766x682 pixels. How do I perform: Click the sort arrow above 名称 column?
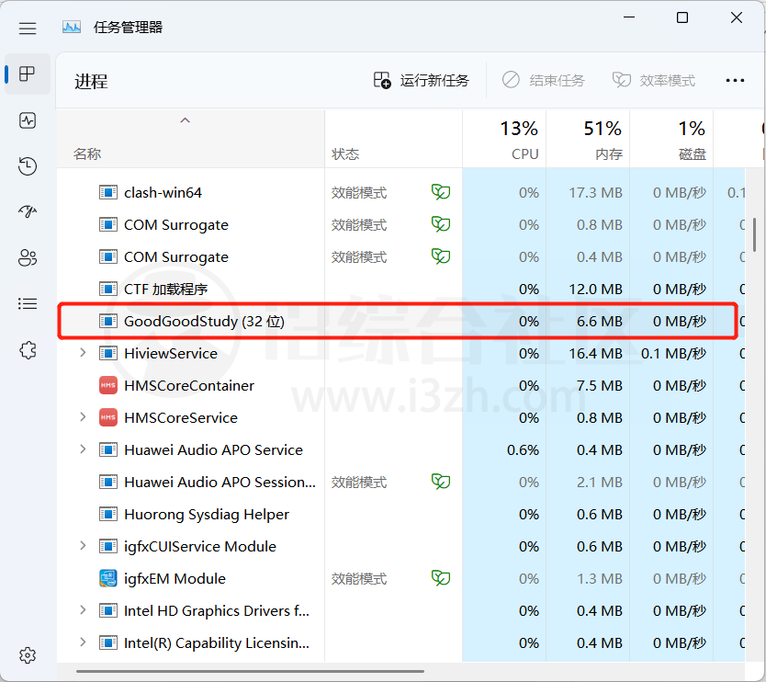pyautogui.click(x=185, y=120)
